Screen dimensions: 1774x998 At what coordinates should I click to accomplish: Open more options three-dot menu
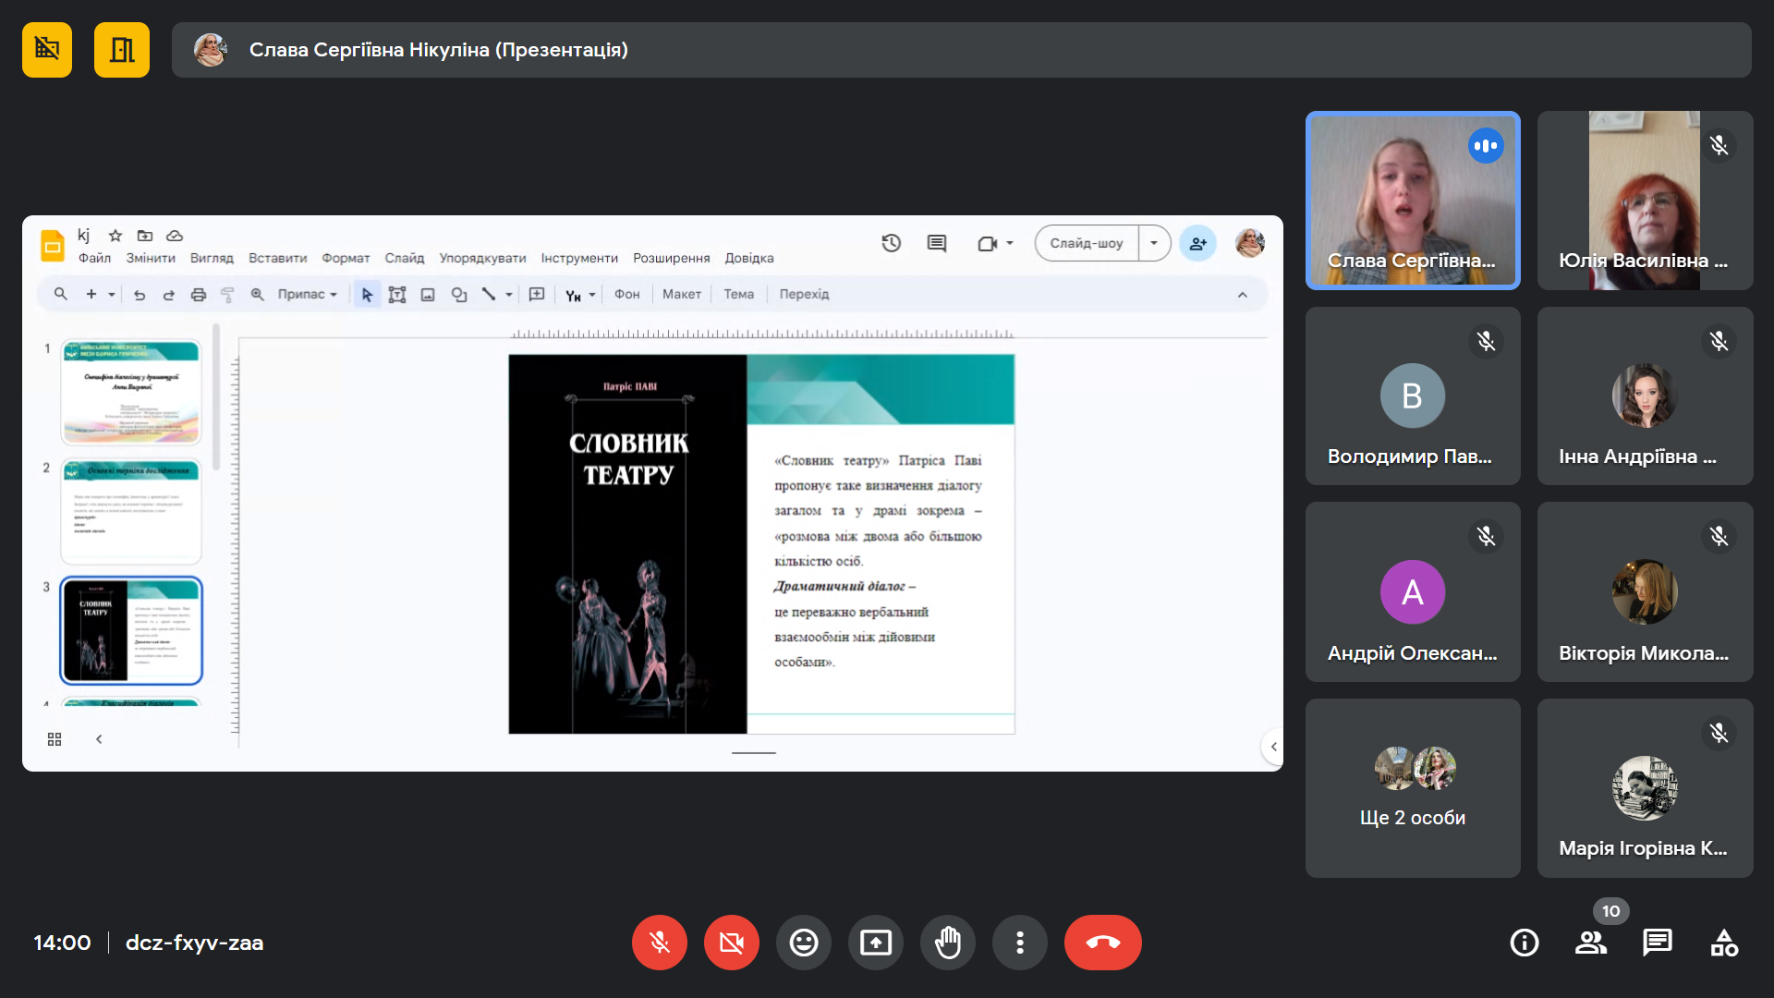tap(1019, 943)
